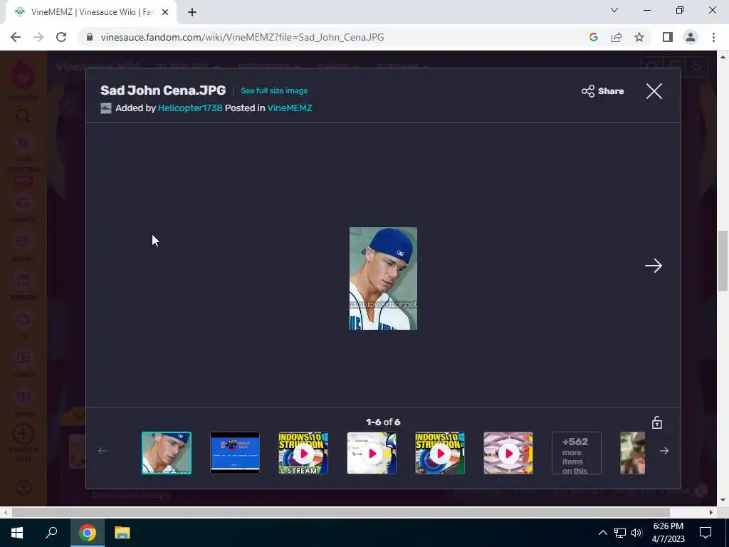Play the white-background video thumbnail
This screenshot has height=547, width=729.
coord(372,453)
